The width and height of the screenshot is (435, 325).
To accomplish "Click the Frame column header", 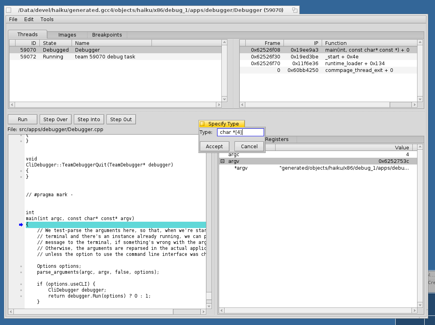I will click(x=265, y=43).
